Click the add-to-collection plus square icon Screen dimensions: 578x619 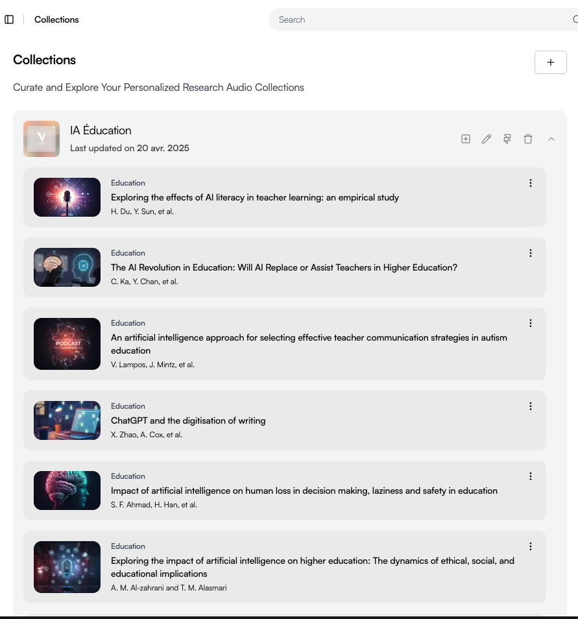[x=466, y=139]
